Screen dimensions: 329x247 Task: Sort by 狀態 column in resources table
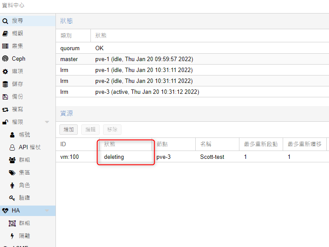tap(126, 144)
